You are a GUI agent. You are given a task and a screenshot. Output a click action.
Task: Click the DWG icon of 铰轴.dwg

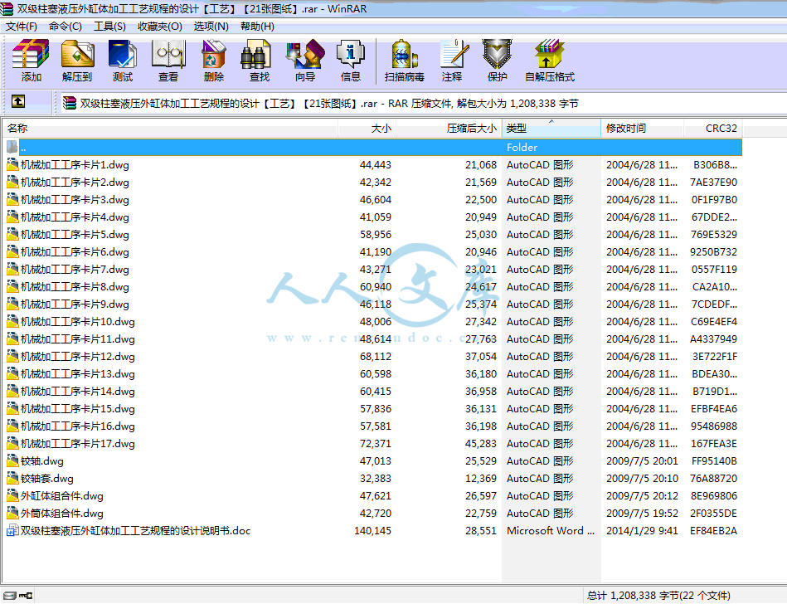click(12, 461)
